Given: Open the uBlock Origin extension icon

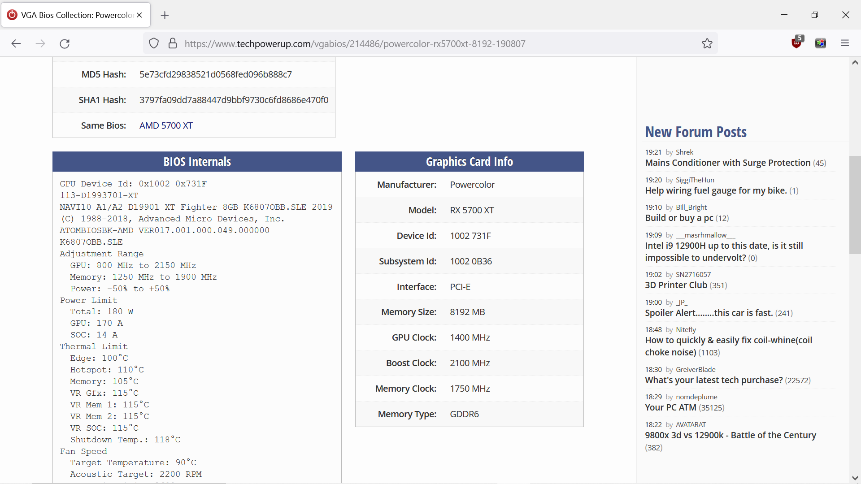Looking at the screenshot, I should click(x=796, y=43).
